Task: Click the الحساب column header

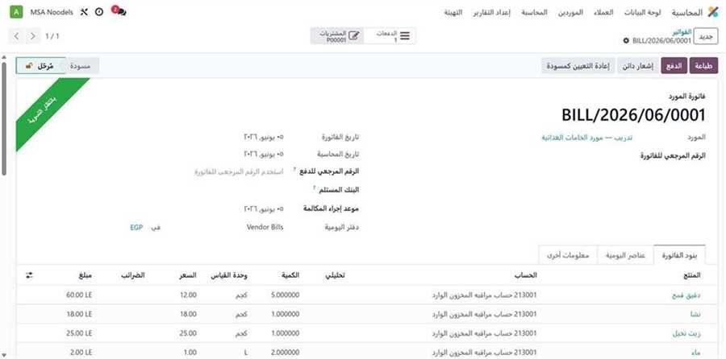Action: [526, 275]
